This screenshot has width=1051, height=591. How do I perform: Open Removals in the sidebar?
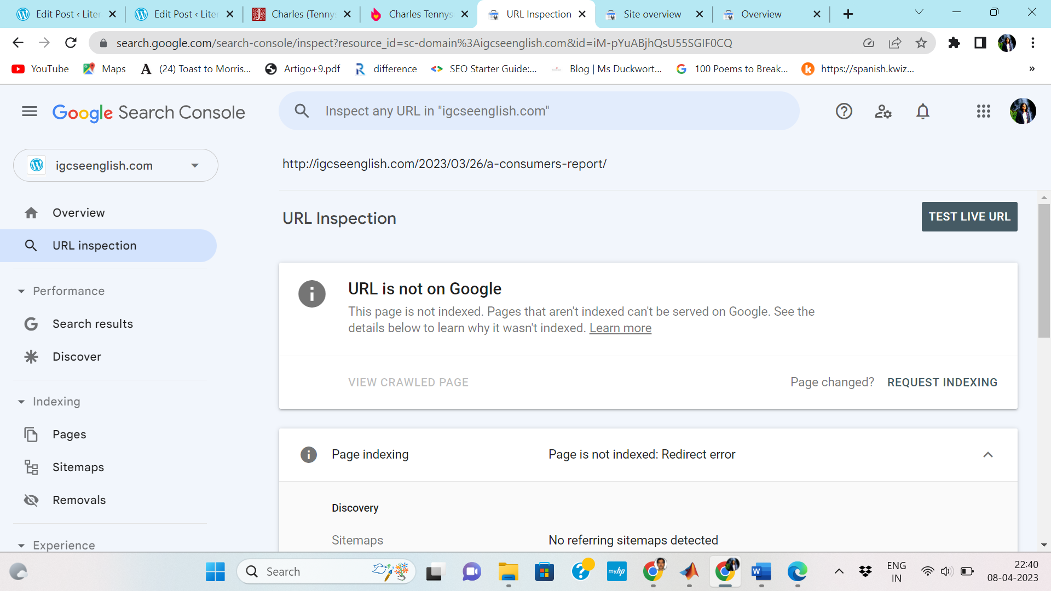coord(79,500)
